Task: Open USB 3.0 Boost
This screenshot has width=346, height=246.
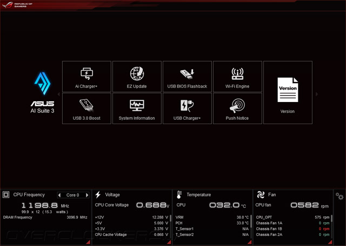Action: 86,108
